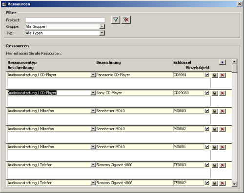The height and width of the screenshot is (193, 244).
Task: Save the Panasonic CD-Player row
Action: click(x=215, y=75)
